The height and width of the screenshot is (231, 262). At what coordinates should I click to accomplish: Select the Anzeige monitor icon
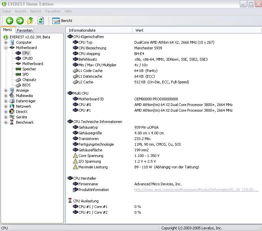[12, 90]
